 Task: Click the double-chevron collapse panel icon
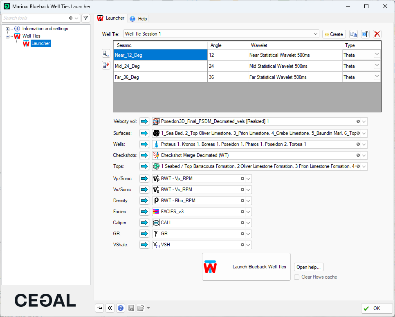click(110, 308)
